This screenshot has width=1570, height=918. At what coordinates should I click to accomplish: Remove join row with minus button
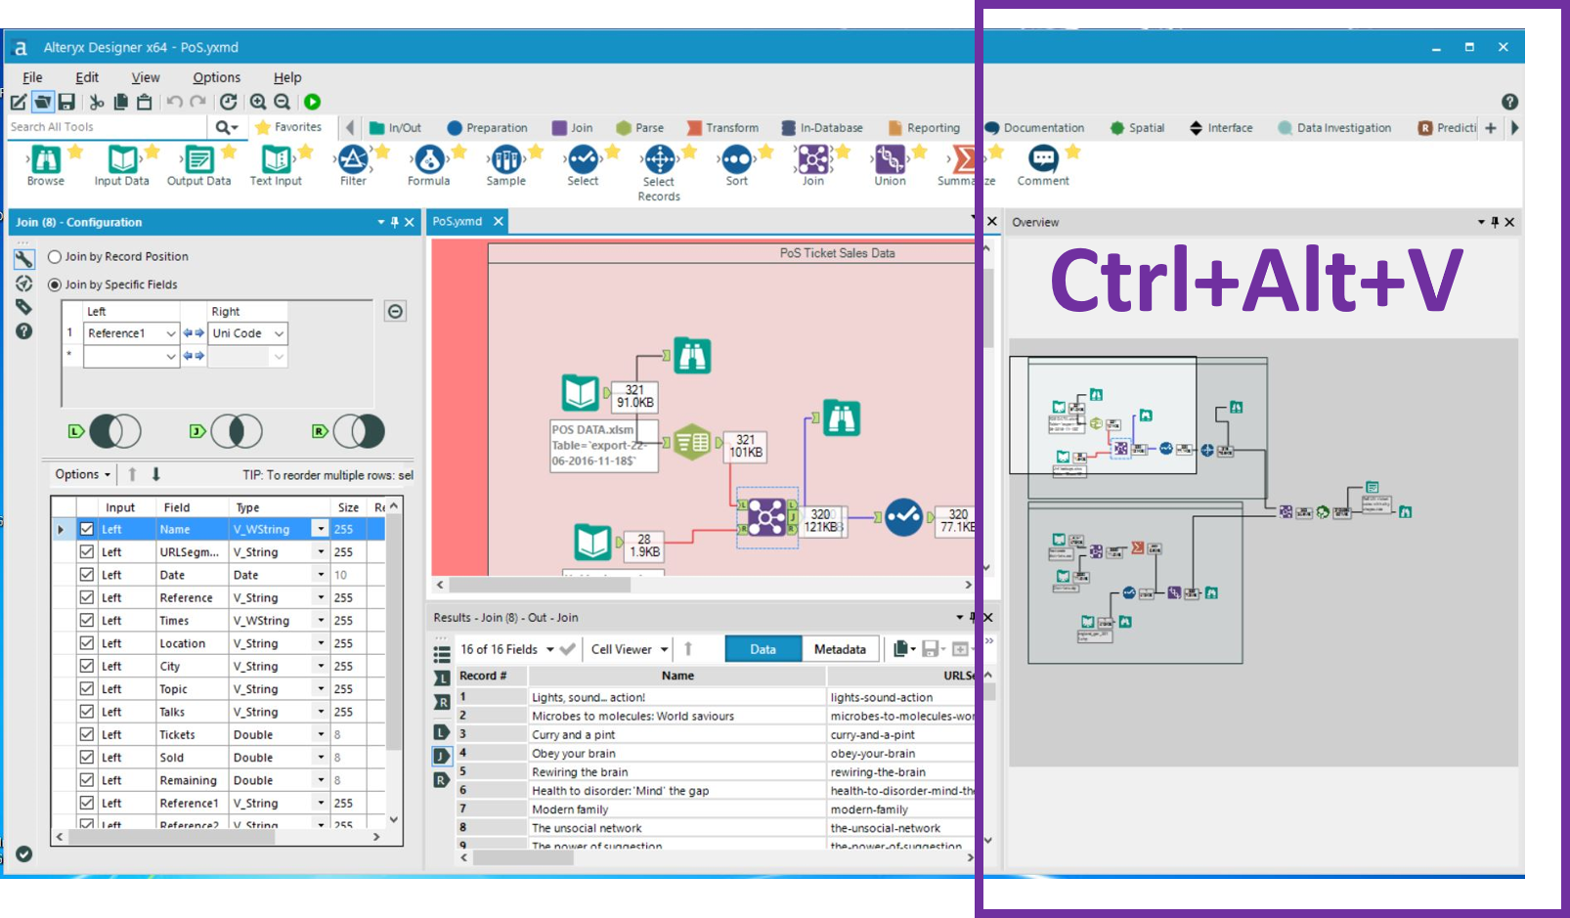click(395, 312)
